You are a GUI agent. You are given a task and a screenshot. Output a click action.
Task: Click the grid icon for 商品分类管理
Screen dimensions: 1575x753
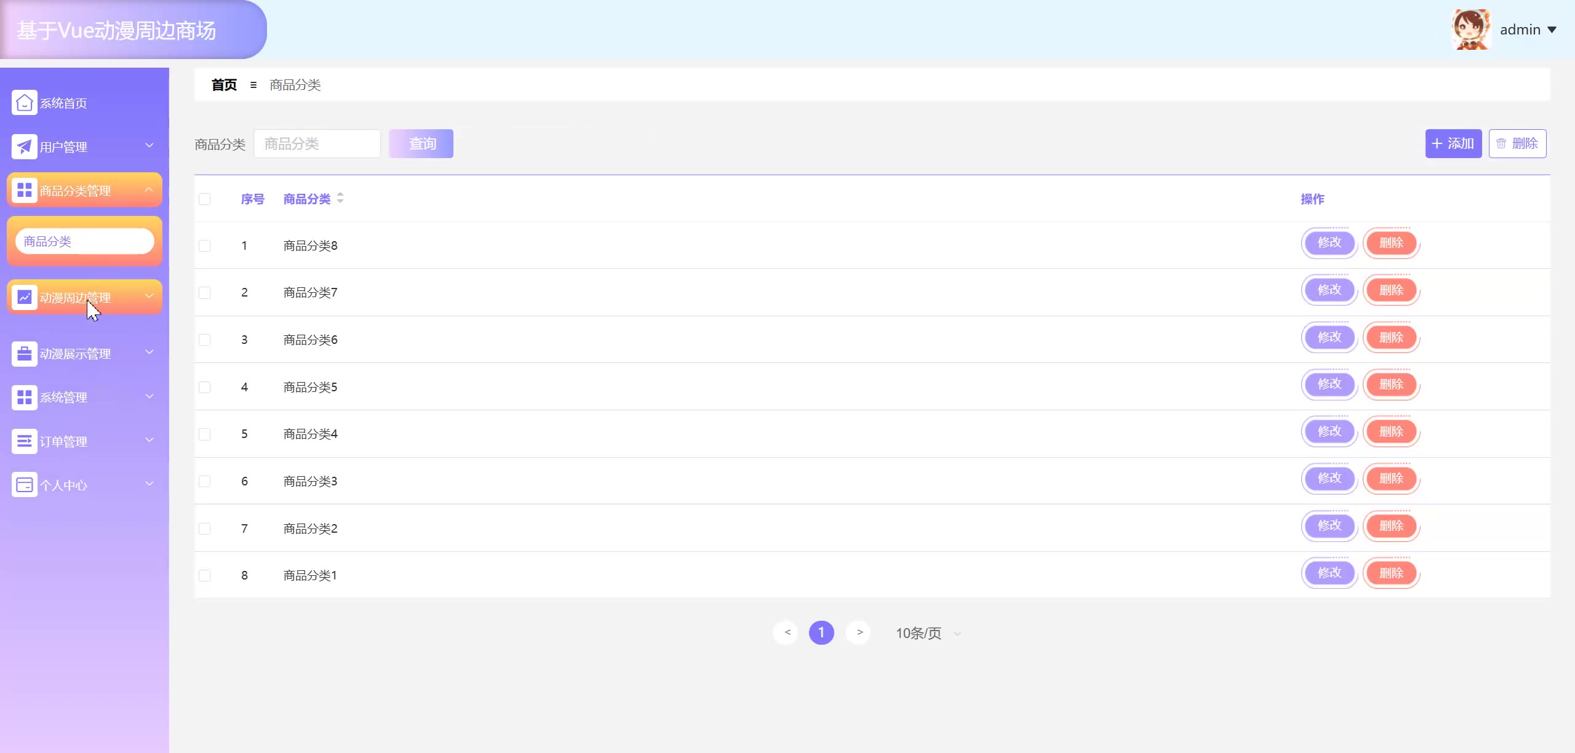tap(24, 190)
